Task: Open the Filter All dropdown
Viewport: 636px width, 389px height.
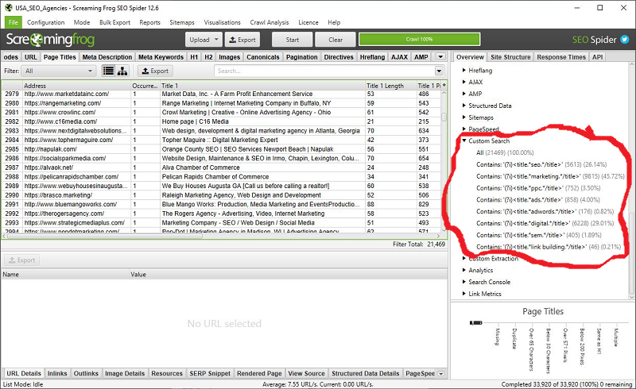Action: pos(58,71)
